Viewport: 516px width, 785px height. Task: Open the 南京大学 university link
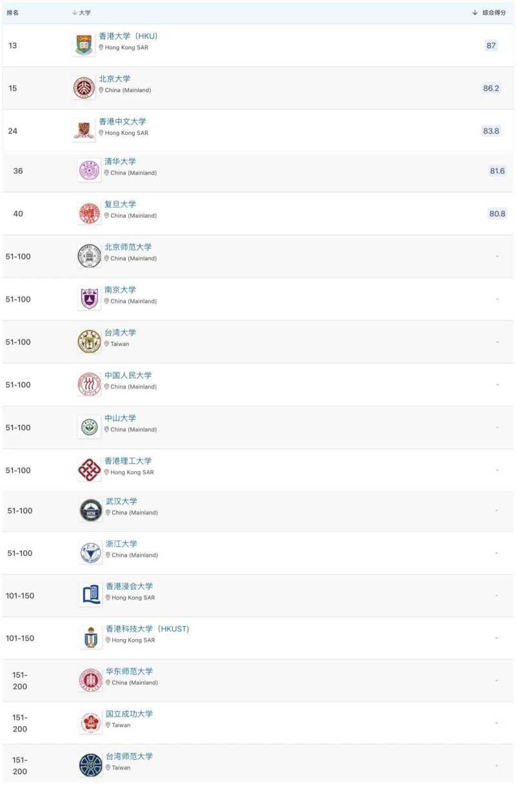tap(120, 290)
